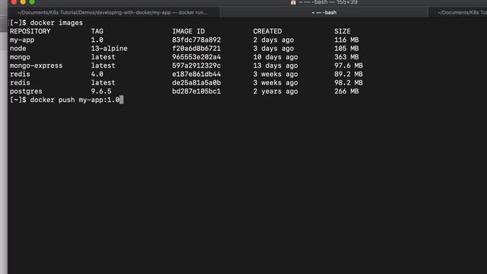Switch to the docker run terminal tab
This screenshot has width=487, height=274.
[112, 12]
